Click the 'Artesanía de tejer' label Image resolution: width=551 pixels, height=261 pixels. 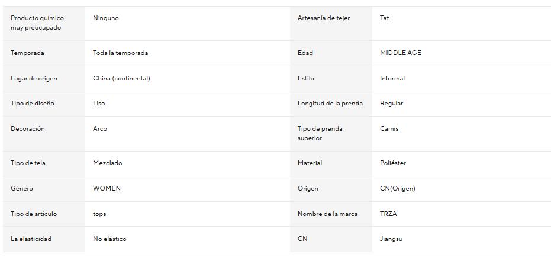click(x=324, y=18)
